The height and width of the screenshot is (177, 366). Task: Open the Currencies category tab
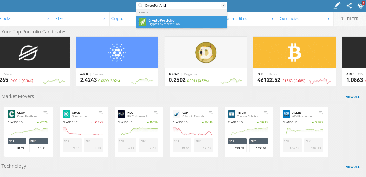[289, 19]
